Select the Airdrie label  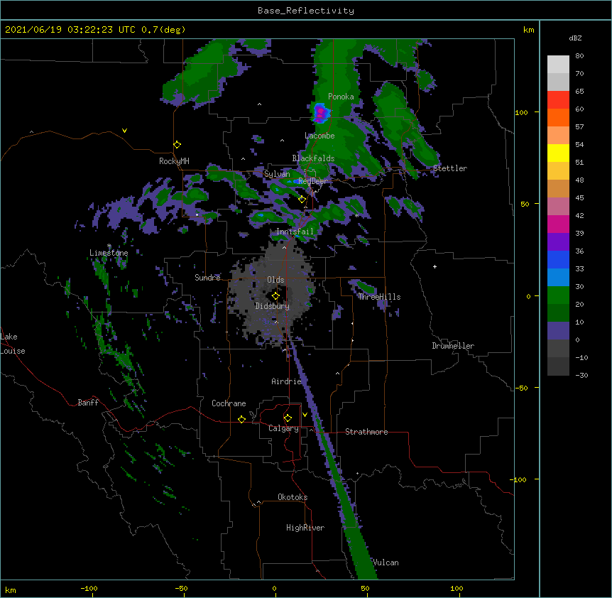pyautogui.click(x=287, y=381)
